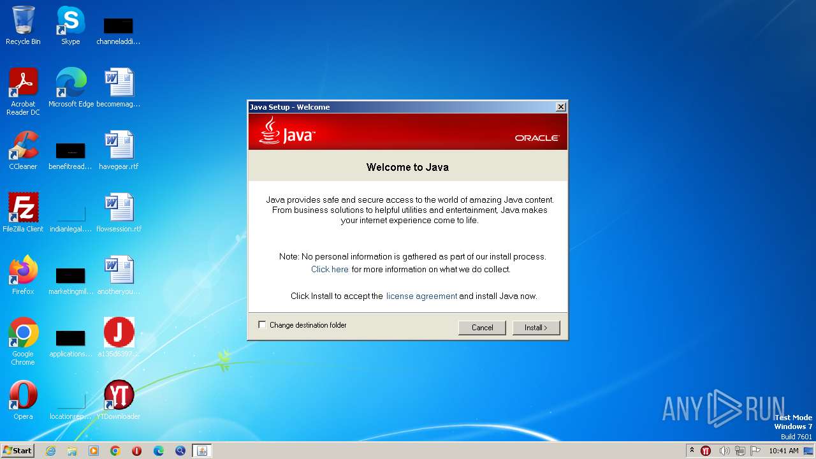Click the Install button
Screen dimensions: 816x459
[536, 328]
